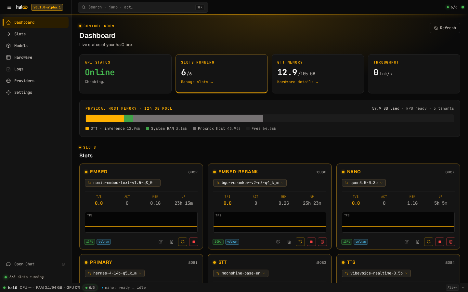Open Settings page in sidebar

click(x=35, y=92)
